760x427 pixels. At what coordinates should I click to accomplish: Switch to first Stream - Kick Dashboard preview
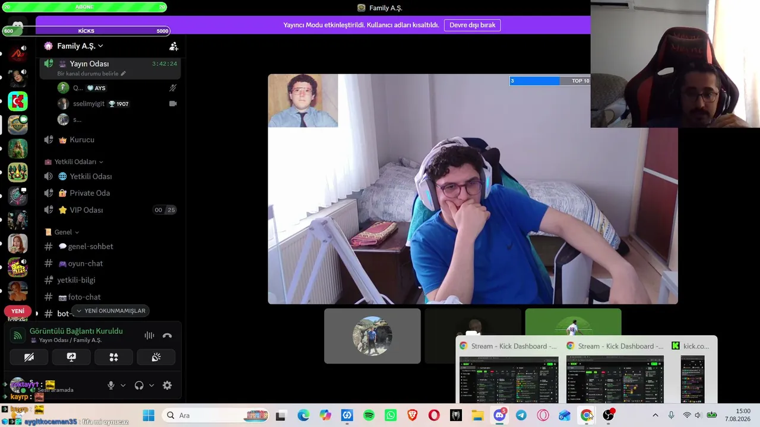(509, 371)
